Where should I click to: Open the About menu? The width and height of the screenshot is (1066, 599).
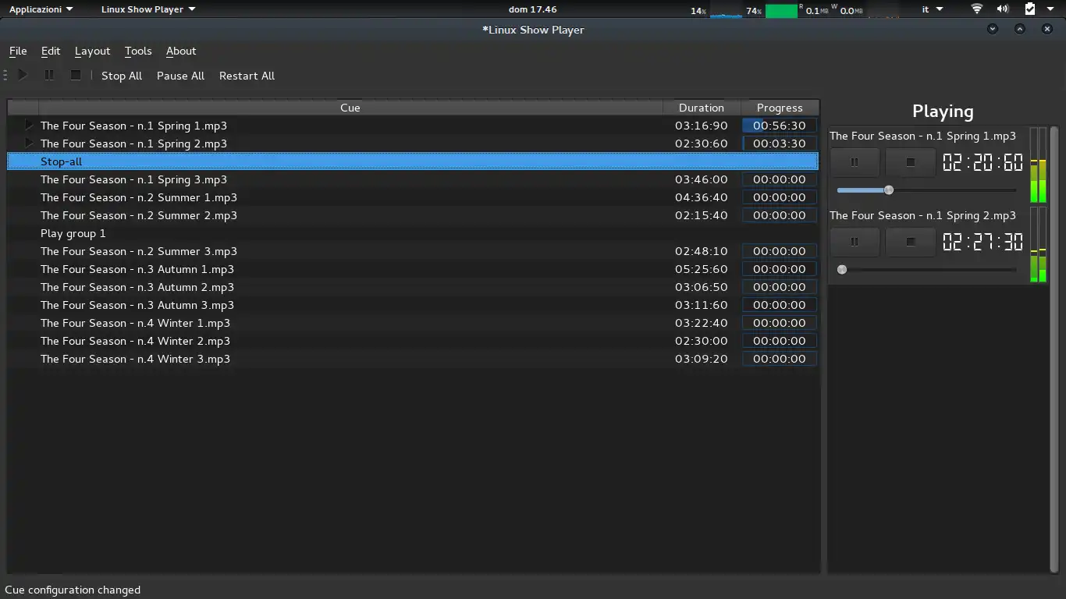(181, 51)
